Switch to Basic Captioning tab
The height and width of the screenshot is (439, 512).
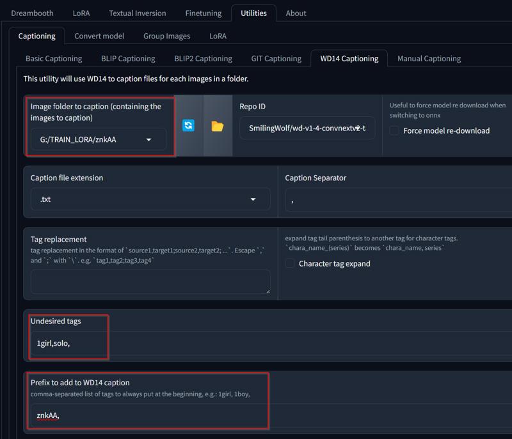54,59
